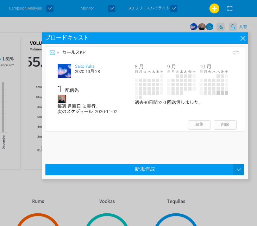Click the 削除 button
The height and width of the screenshot is (226, 257).
(225, 124)
